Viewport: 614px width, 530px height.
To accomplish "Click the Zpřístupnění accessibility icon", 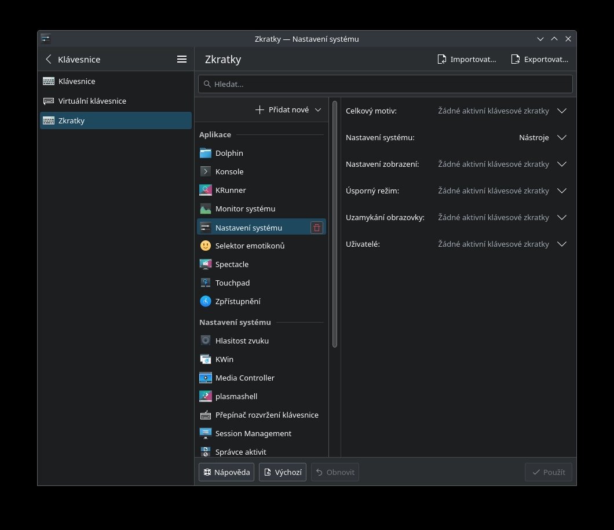I will click(x=206, y=301).
